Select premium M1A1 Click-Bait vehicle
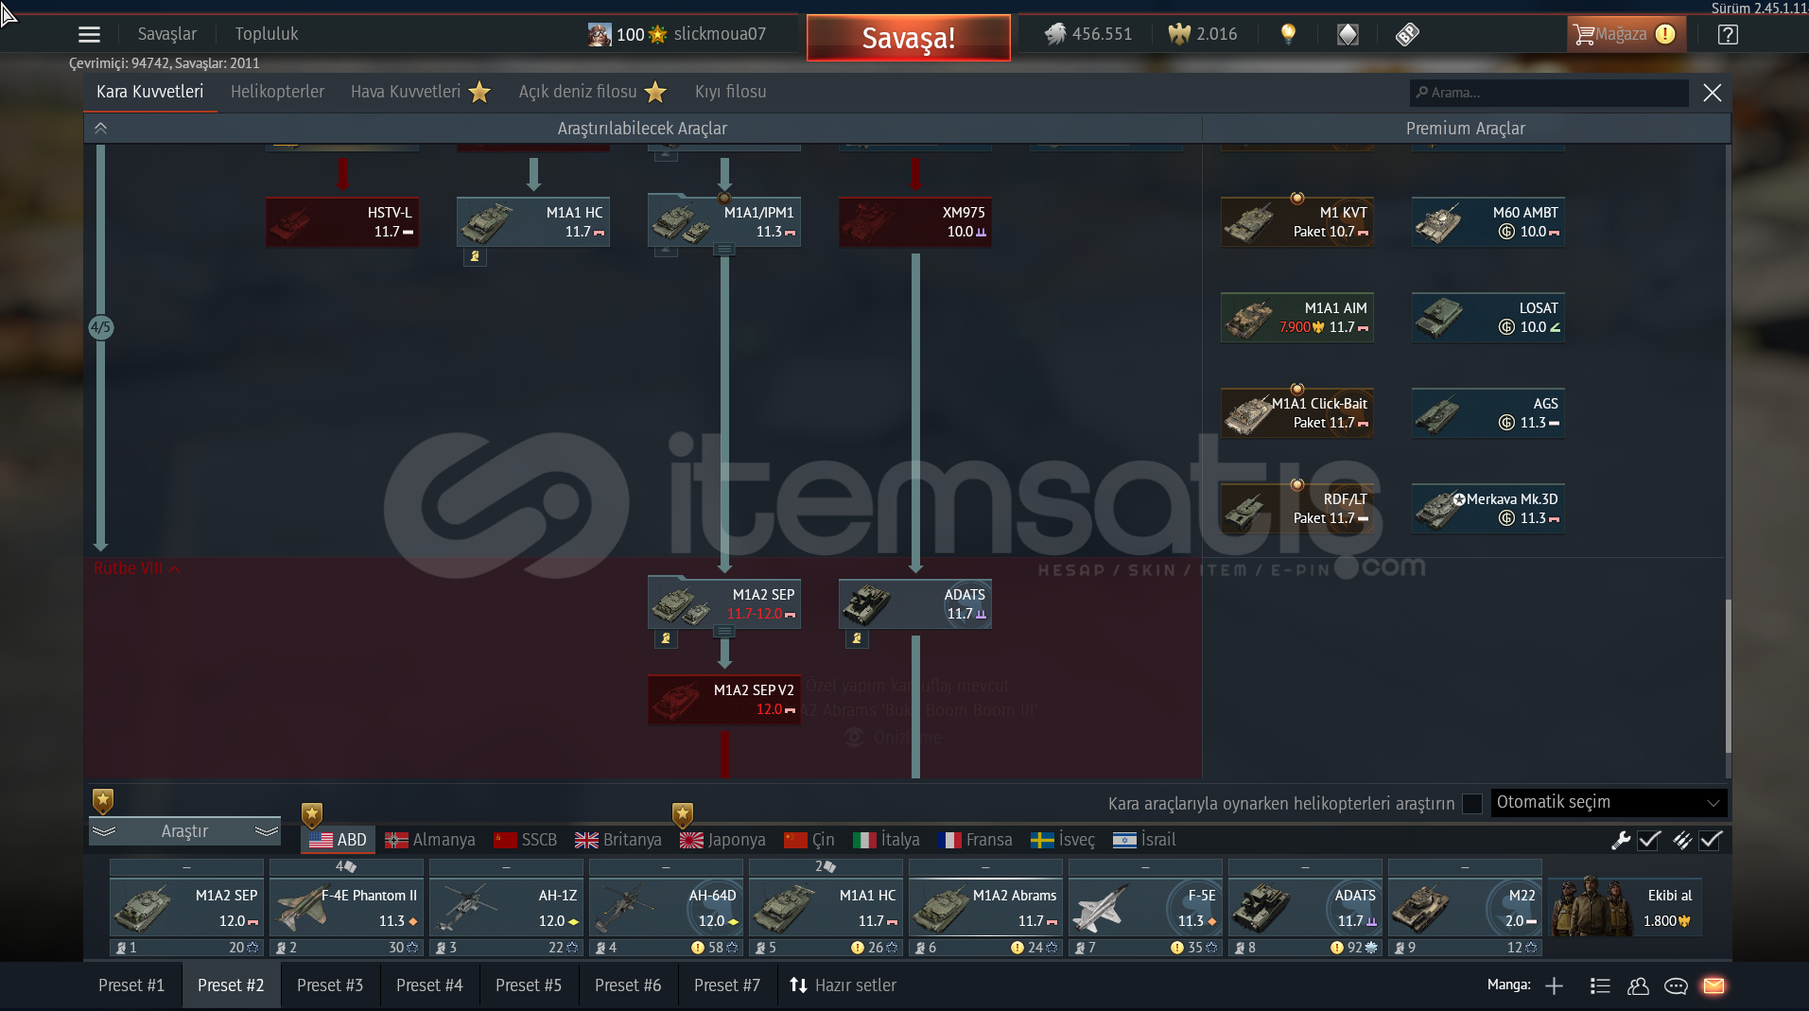Viewport: 1809px width, 1011px height. point(1297,413)
